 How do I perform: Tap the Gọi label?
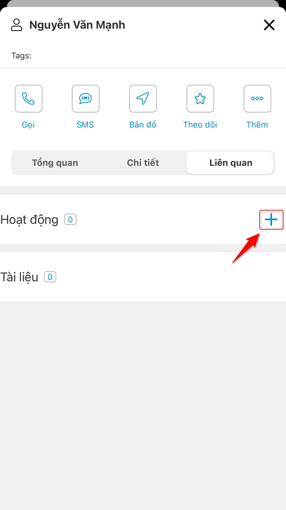pos(28,125)
